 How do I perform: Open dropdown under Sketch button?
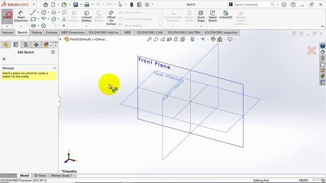click(7, 26)
